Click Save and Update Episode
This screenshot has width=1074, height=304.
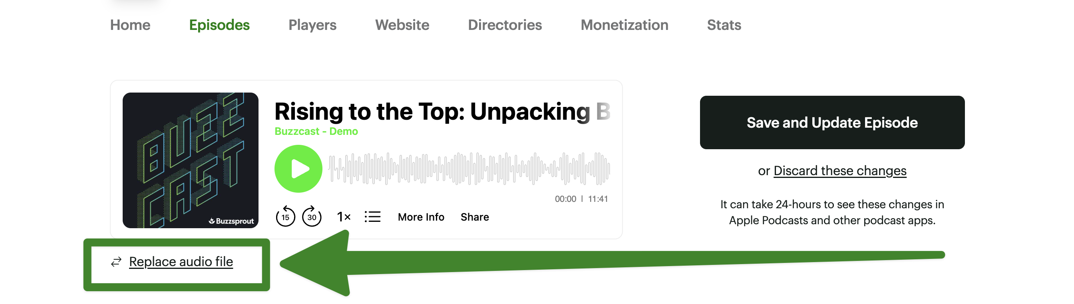[832, 122]
